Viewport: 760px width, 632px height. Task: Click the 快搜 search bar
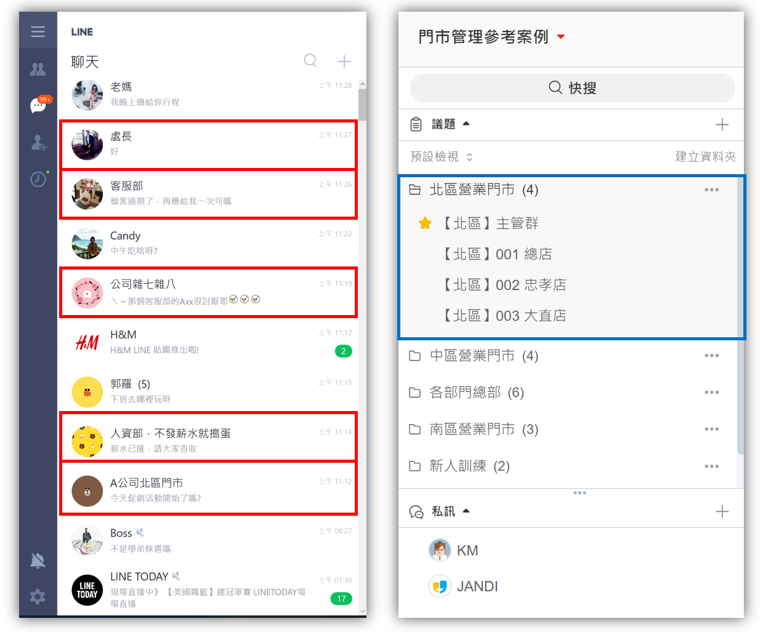coord(572,88)
